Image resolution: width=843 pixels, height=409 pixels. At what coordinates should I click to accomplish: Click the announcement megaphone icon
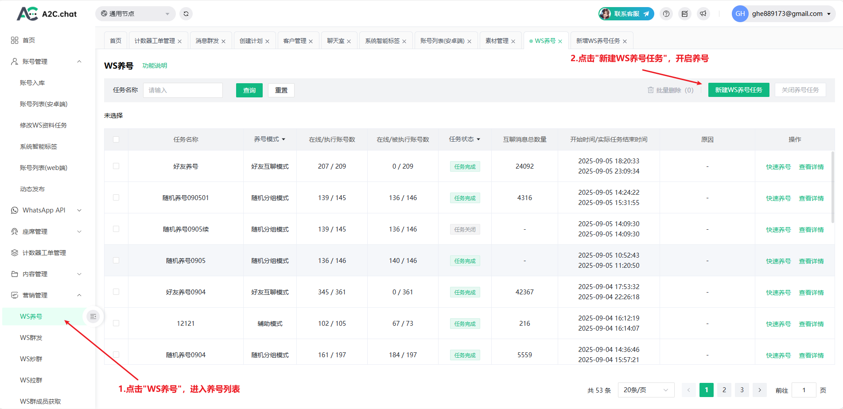[x=703, y=14]
